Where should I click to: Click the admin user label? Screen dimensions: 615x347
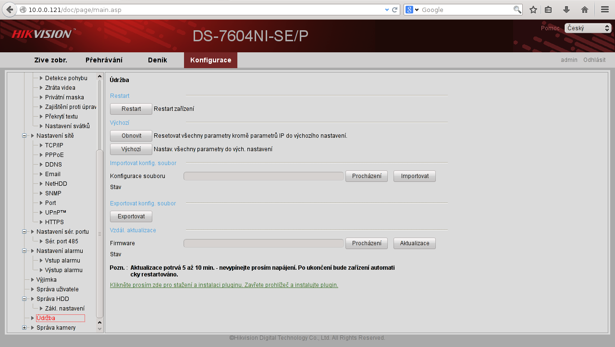tap(569, 60)
